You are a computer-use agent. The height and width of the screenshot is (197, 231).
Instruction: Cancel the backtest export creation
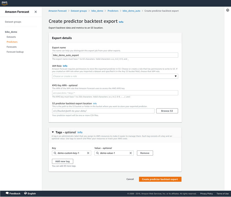130,179
